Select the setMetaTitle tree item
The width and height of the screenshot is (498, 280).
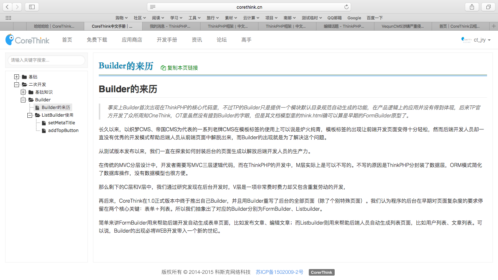[61, 123]
